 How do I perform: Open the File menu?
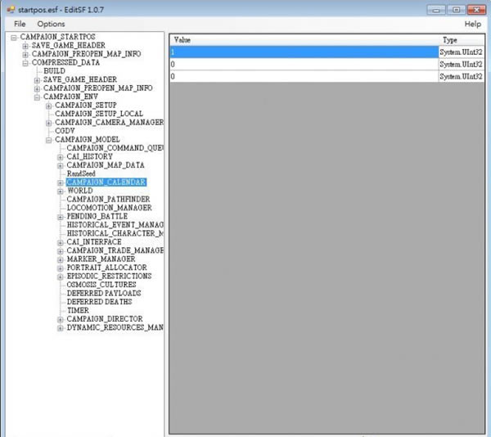[20, 25]
